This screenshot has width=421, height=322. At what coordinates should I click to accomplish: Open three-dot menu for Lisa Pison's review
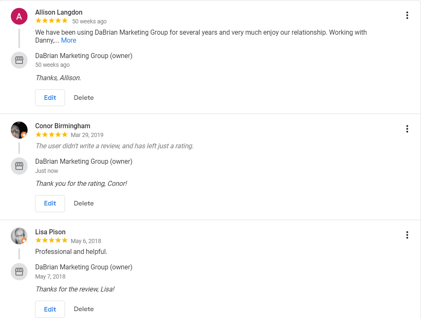407,235
